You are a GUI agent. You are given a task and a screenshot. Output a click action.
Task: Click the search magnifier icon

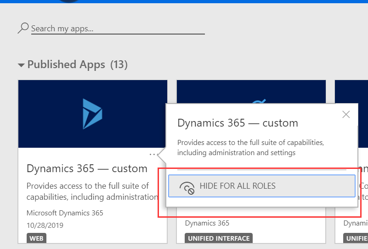coord(23,28)
